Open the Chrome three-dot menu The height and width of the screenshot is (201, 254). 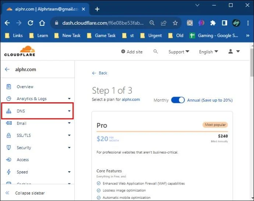248,23
